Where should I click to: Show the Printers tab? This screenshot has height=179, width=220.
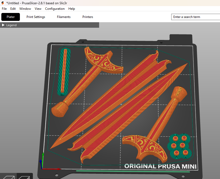[x=88, y=17]
